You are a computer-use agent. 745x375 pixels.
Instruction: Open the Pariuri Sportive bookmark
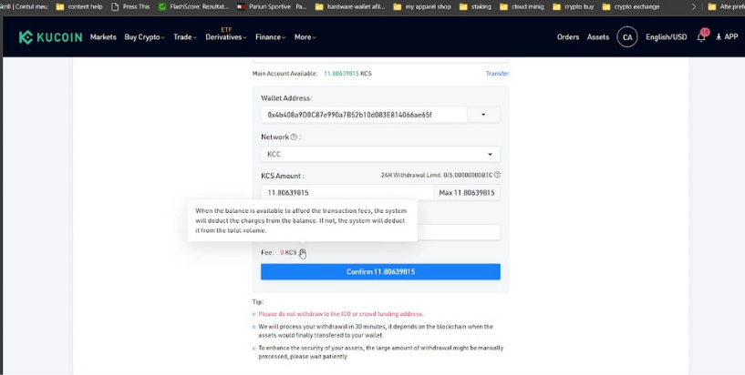tap(272, 6)
